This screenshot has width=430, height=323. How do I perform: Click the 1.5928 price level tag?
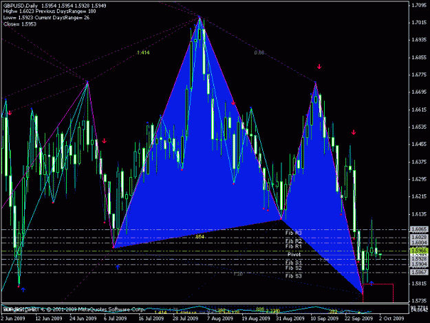pyautogui.click(x=419, y=259)
